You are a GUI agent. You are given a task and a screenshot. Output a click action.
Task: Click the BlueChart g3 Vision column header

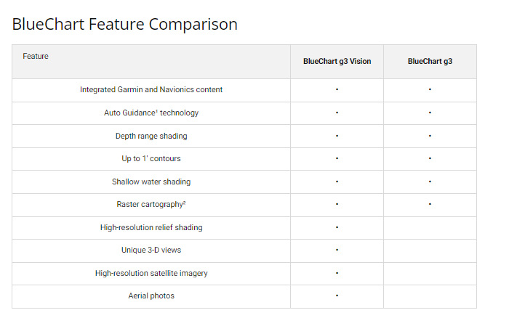pos(337,62)
